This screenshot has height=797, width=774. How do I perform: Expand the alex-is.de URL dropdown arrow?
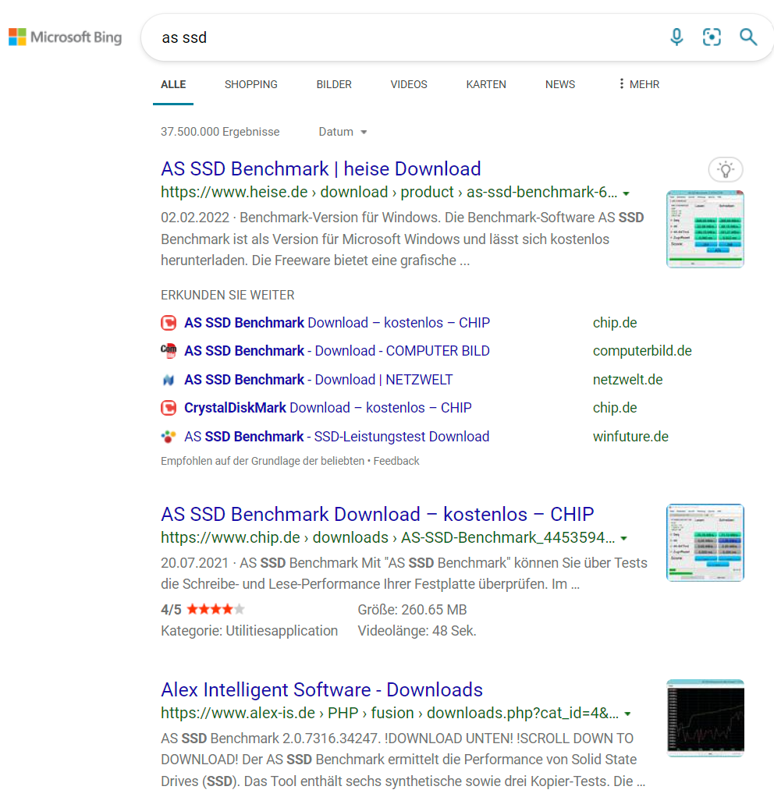(628, 714)
